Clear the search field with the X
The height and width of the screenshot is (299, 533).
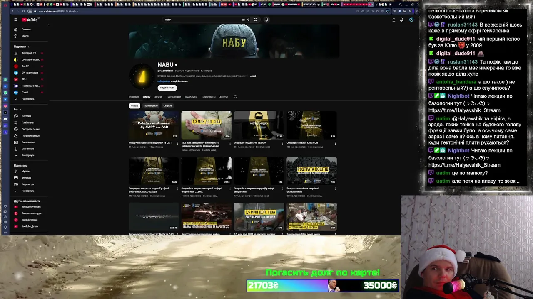coord(247,20)
